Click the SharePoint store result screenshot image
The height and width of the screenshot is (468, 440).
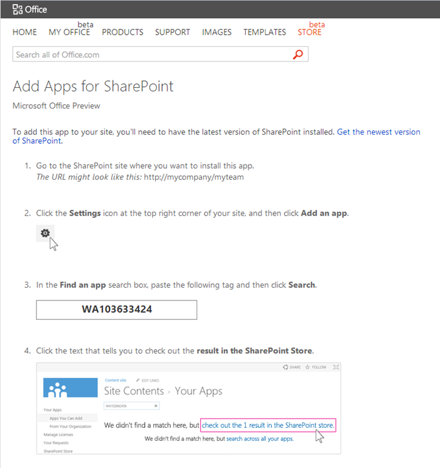189,409
